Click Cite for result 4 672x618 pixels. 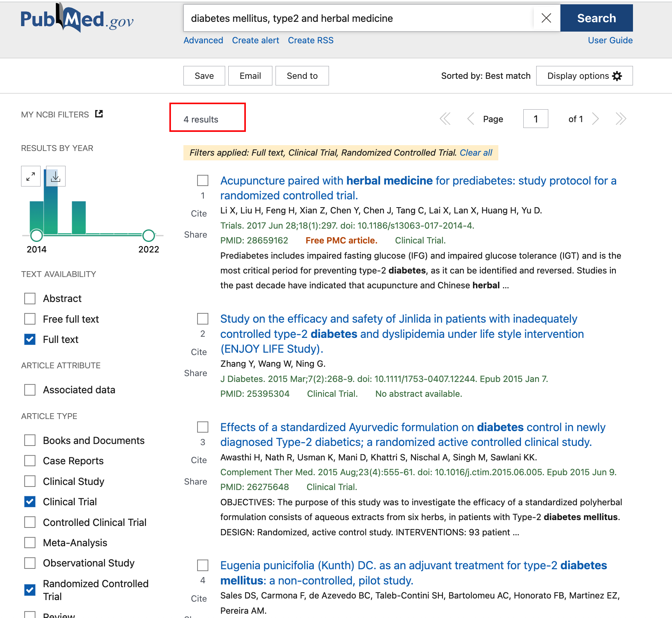click(199, 598)
